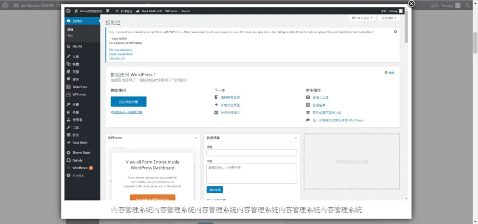The width and height of the screenshot is (478, 224).
Task: Open the screen options dropdown tab
Action: (x=362, y=18)
